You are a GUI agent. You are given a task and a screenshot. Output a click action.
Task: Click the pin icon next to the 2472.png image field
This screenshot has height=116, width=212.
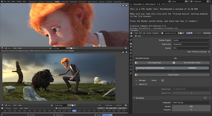click(77, 48)
